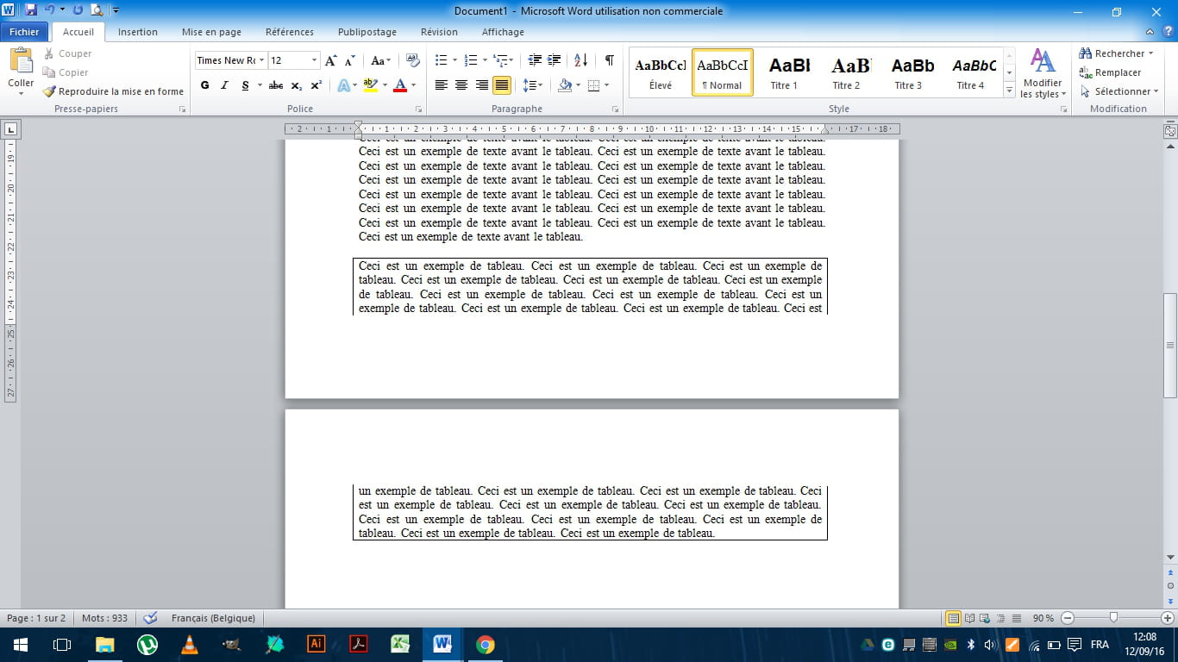Expand the styles gallery with the More arrow

1009,90
